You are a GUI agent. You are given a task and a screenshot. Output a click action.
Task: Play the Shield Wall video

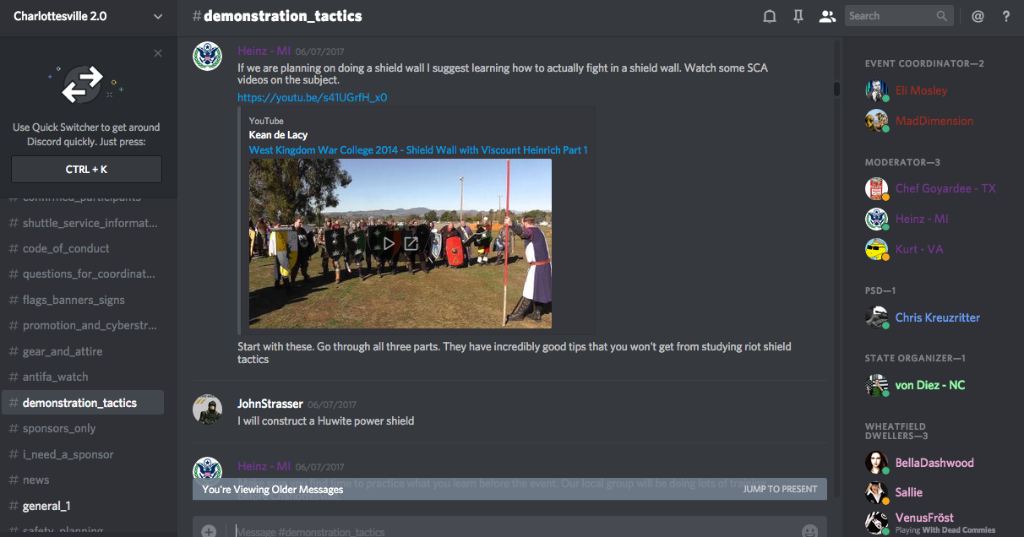(x=388, y=243)
